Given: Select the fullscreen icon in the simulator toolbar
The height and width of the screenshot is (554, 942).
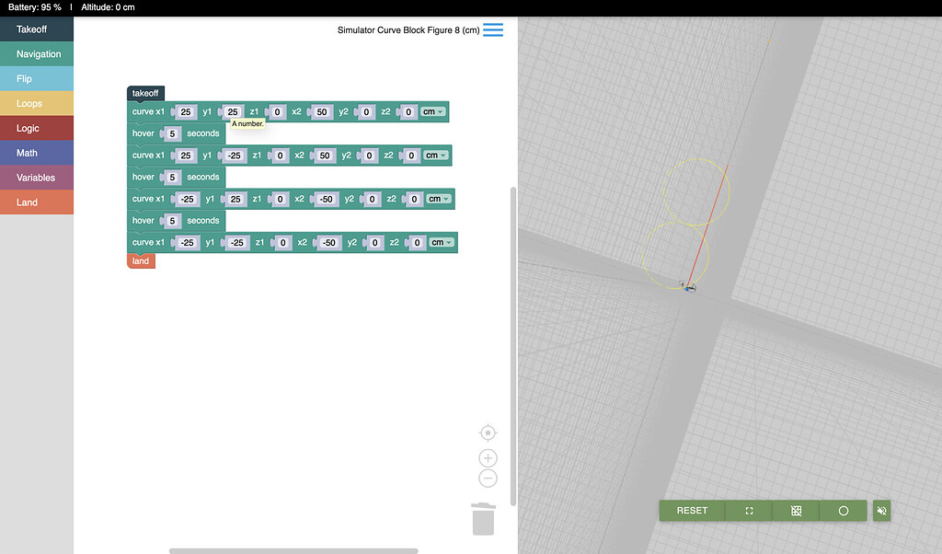Looking at the screenshot, I should 748,511.
